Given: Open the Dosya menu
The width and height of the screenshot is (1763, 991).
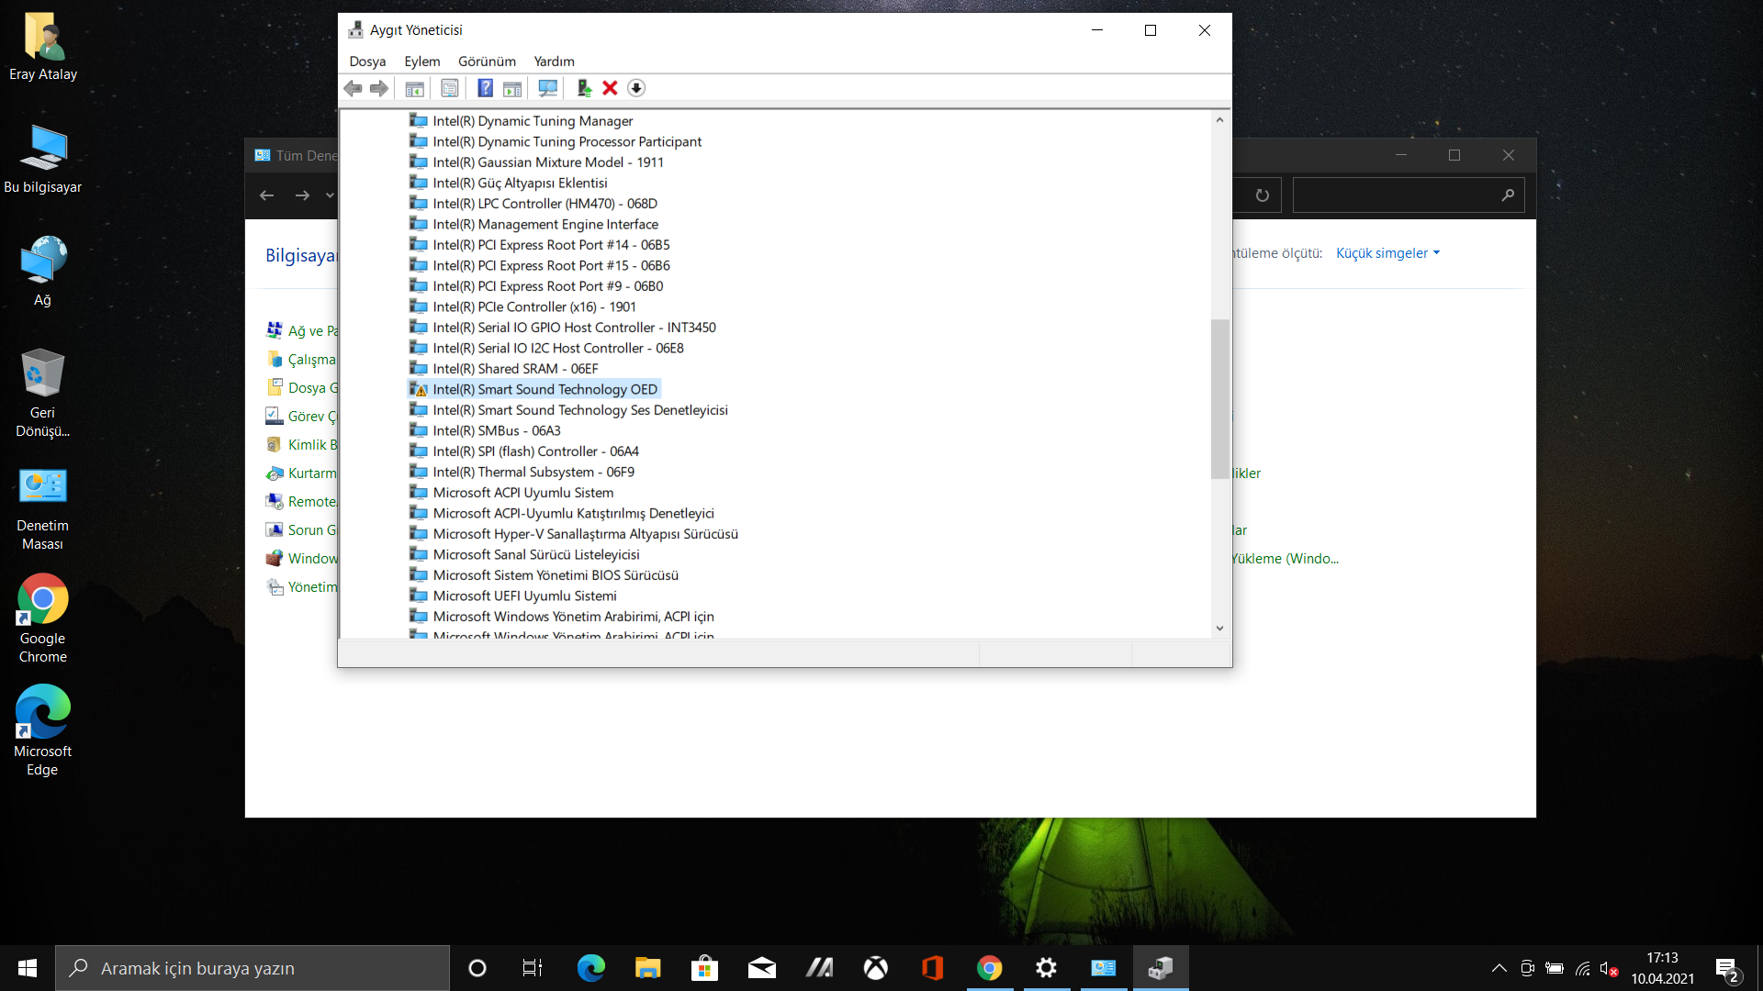Looking at the screenshot, I should click(x=367, y=61).
